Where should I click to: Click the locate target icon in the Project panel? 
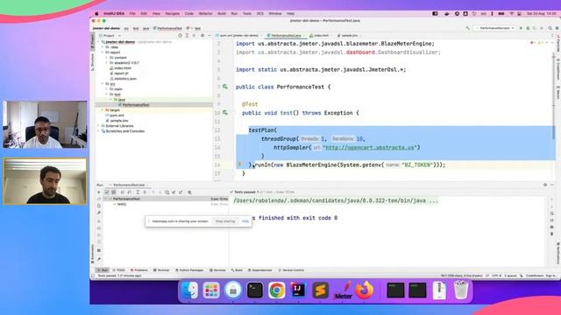point(181,35)
